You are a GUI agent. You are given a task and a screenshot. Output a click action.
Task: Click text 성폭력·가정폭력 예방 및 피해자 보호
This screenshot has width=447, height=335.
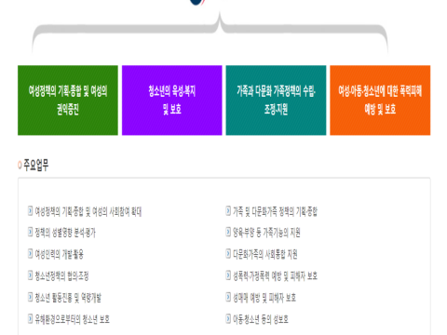275,276
